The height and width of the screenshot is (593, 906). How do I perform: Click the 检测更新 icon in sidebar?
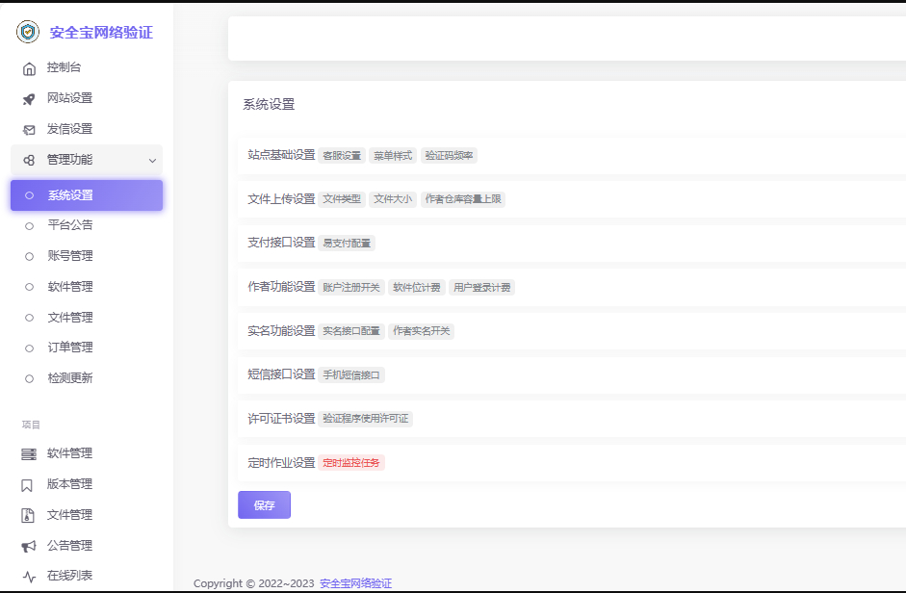coord(29,377)
